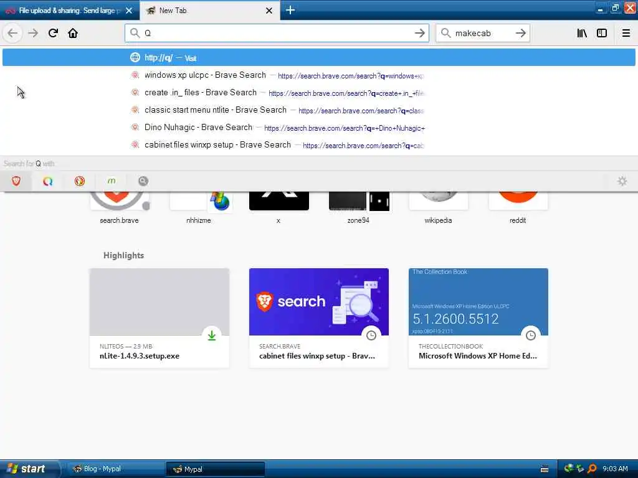
Task: Click the 9:03 AM system clock
Action: click(x=615, y=469)
